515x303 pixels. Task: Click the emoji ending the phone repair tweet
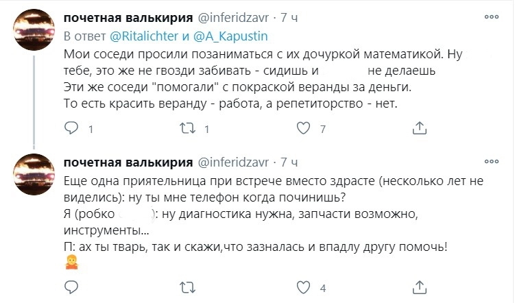[x=71, y=263]
